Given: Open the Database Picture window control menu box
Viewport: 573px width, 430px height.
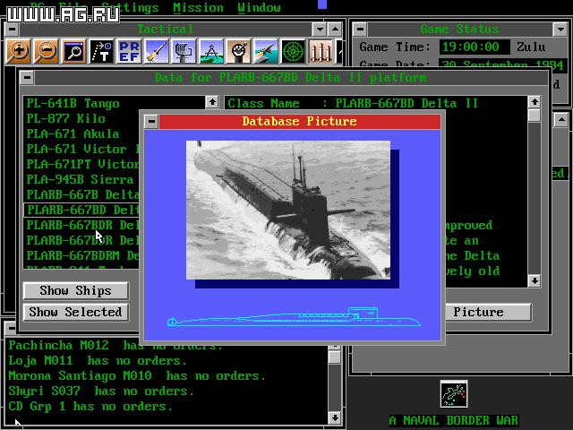Looking at the screenshot, I should (x=151, y=122).
